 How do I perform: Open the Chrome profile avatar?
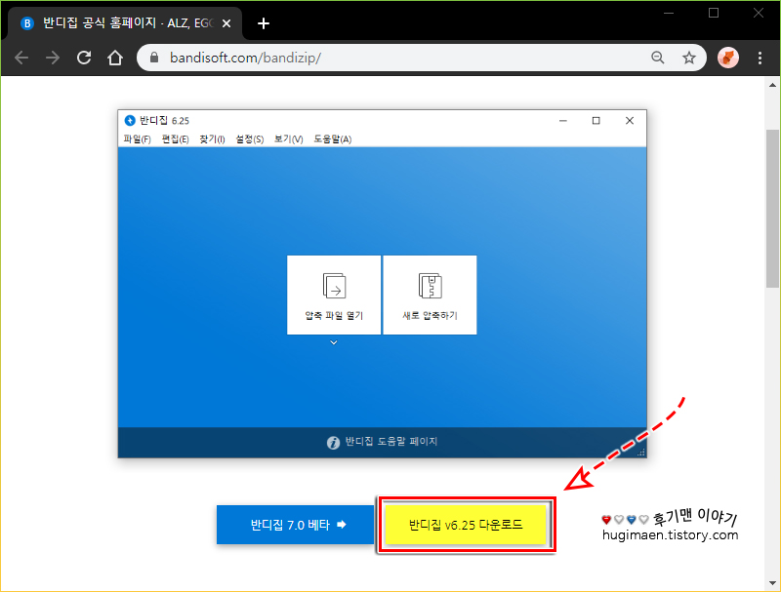pyautogui.click(x=727, y=58)
